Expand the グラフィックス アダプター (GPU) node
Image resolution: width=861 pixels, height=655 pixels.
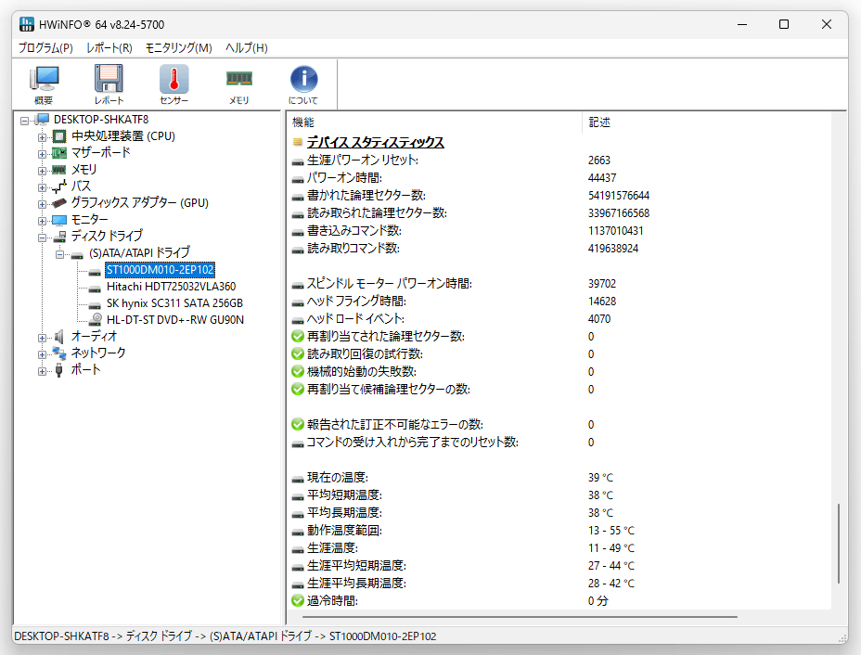(x=42, y=204)
